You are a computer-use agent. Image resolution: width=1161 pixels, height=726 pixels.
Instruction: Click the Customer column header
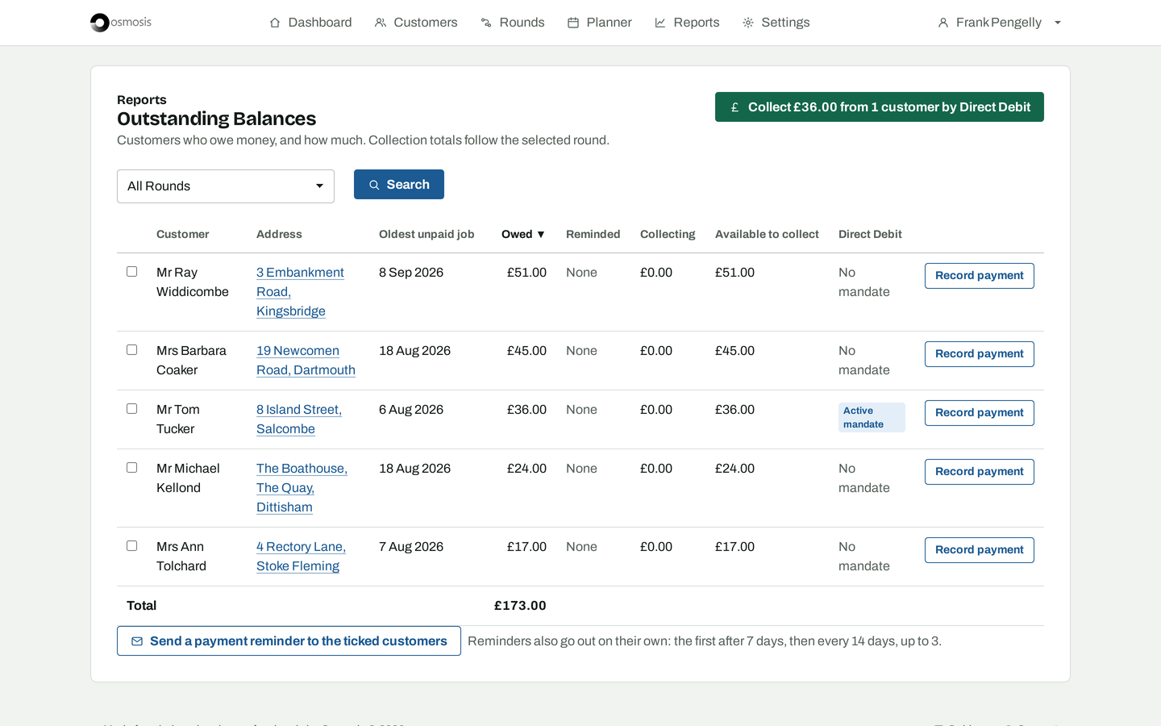(x=182, y=234)
